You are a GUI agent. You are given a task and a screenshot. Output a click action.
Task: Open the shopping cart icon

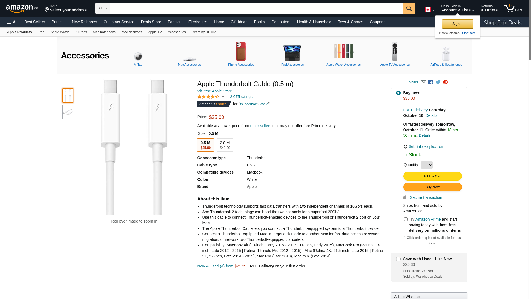point(513,8)
